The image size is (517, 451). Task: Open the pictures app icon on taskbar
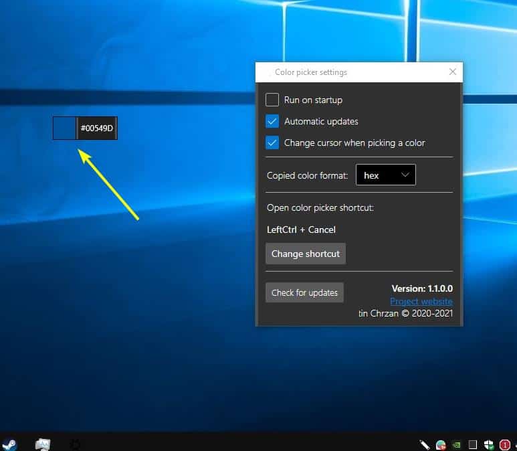[43, 444]
